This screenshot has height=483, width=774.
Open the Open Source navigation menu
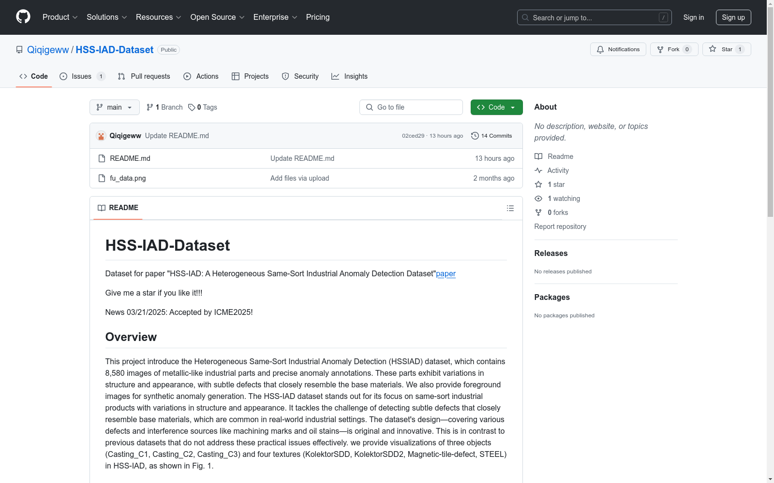click(x=217, y=17)
